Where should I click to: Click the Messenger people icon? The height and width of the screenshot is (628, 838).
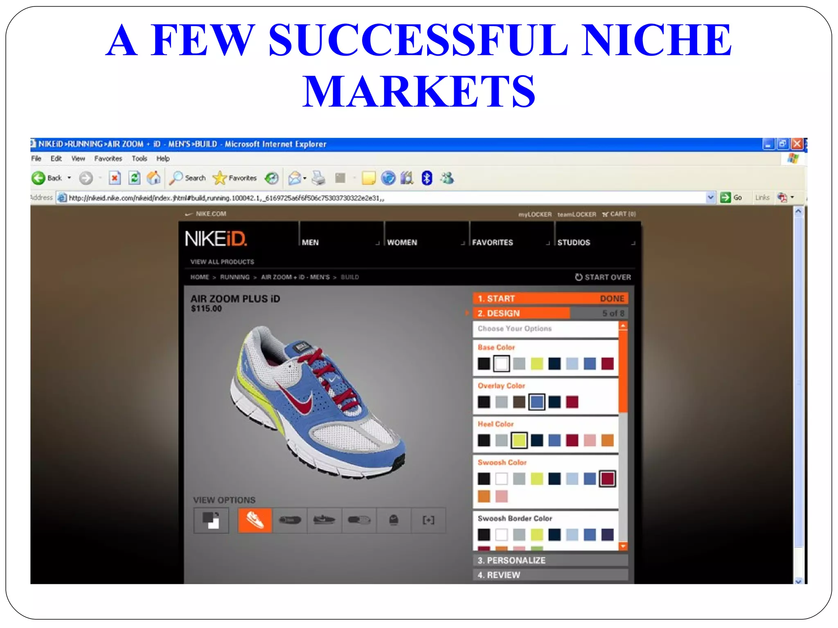[447, 178]
